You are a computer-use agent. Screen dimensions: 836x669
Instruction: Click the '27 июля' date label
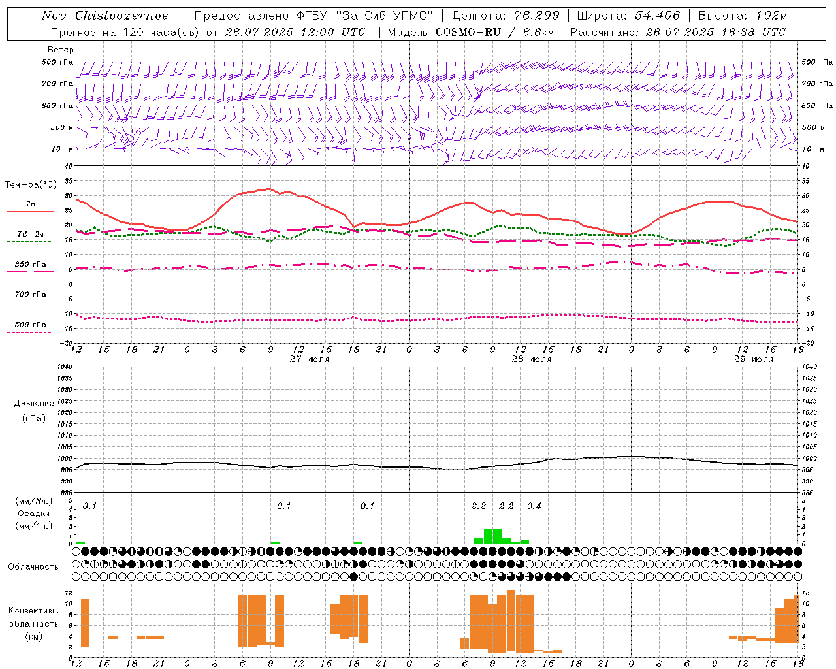[x=310, y=359]
